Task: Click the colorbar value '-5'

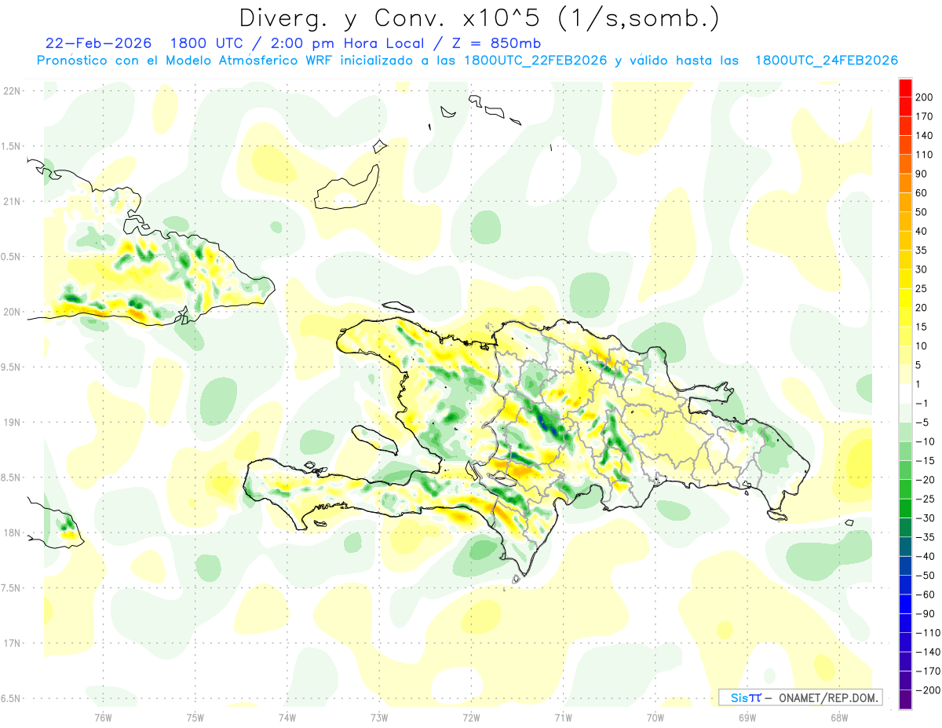Action: pos(923,423)
